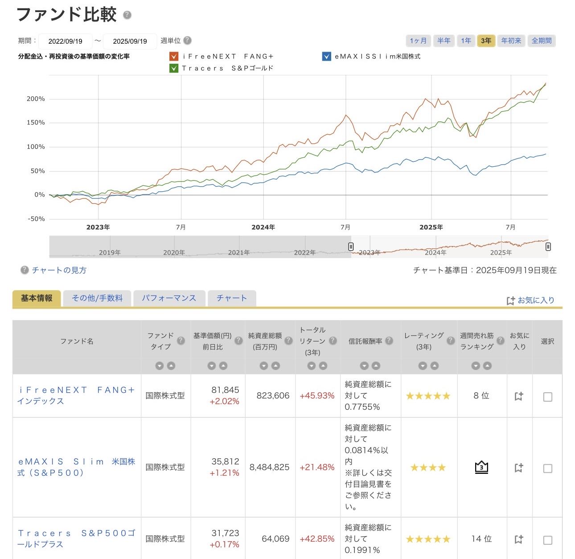Click the help icon beside チャートの見方

25,270
